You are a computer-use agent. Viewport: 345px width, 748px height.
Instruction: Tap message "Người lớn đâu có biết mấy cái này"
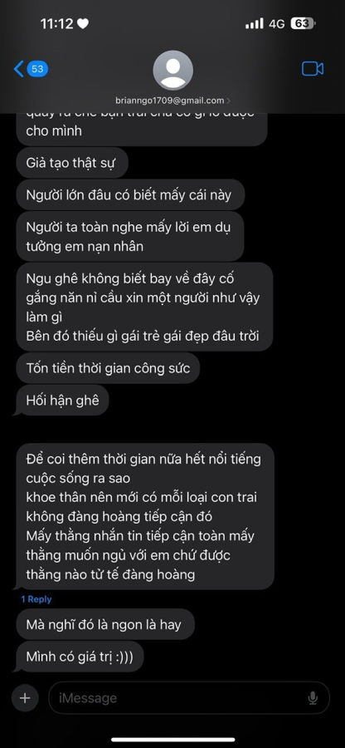click(x=130, y=194)
